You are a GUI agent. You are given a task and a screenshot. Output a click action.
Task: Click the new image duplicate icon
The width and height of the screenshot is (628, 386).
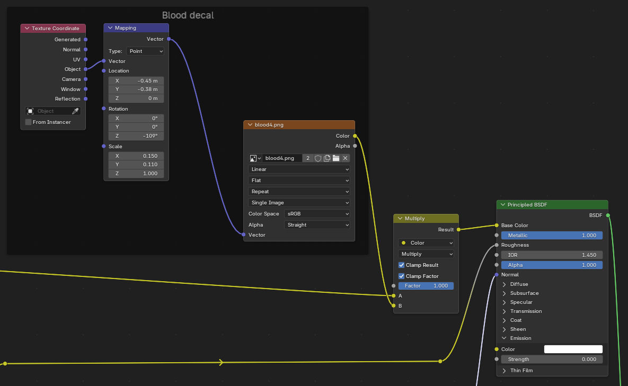click(327, 158)
